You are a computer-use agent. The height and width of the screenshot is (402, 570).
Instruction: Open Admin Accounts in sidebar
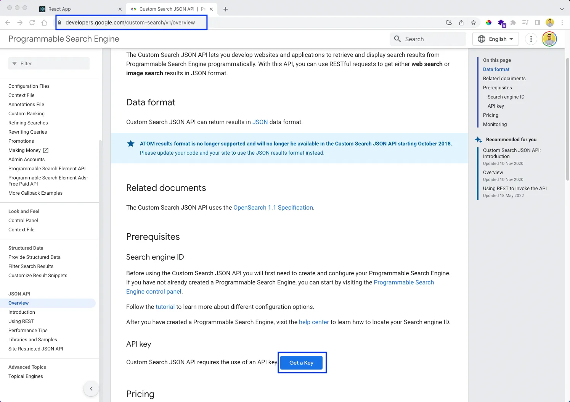(x=26, y=160)
